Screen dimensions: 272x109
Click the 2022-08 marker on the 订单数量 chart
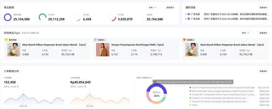(x=23, y=106)
